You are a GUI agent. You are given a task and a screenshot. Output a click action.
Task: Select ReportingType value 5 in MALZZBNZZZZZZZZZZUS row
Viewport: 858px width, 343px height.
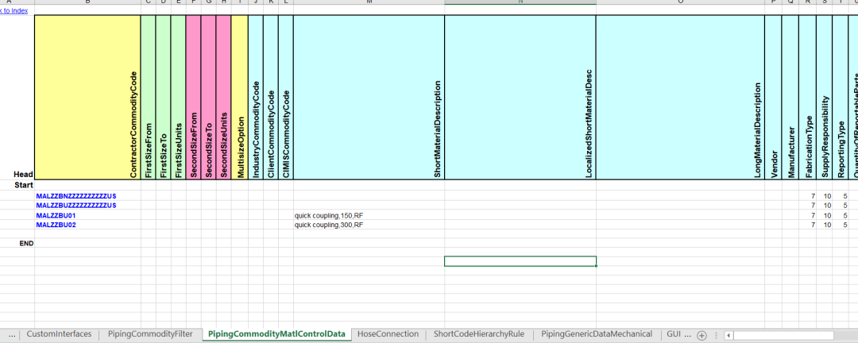(x=840, y=196)
